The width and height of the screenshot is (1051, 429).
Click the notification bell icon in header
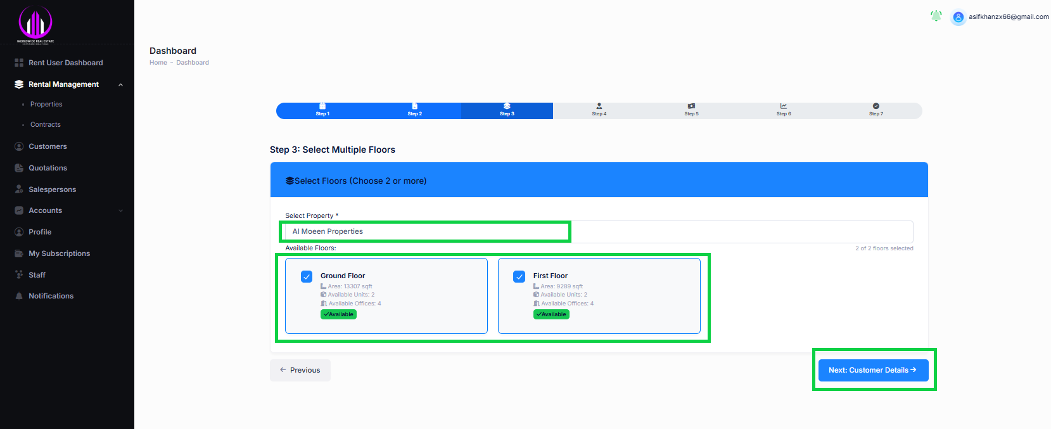pos(936,16)
